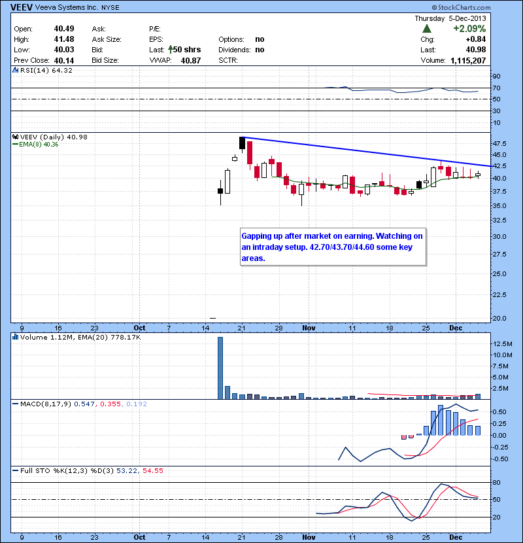Click the VEEV ticker symbol title

point(22,7)
